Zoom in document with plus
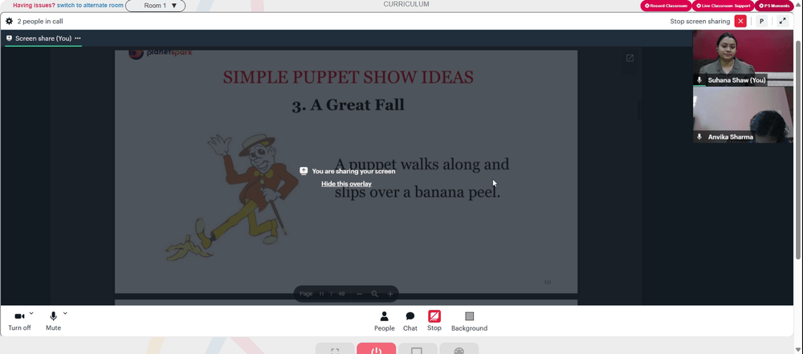Screen dimensions: 803x354 pyautogui.click(x=390, y=294)
